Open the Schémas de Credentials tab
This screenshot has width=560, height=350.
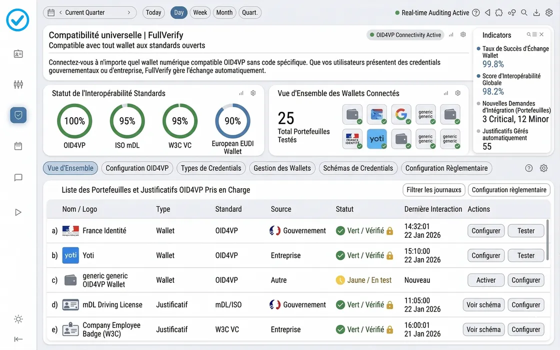point(358,168)
